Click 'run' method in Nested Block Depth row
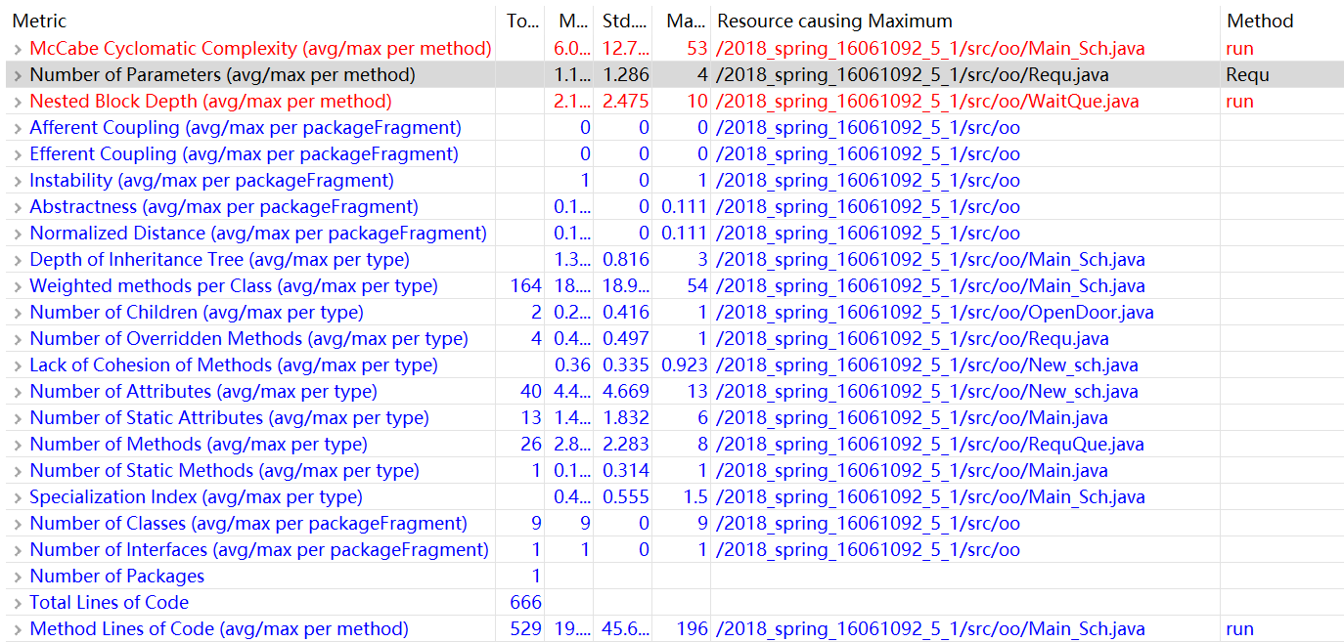 (1239, 102)
